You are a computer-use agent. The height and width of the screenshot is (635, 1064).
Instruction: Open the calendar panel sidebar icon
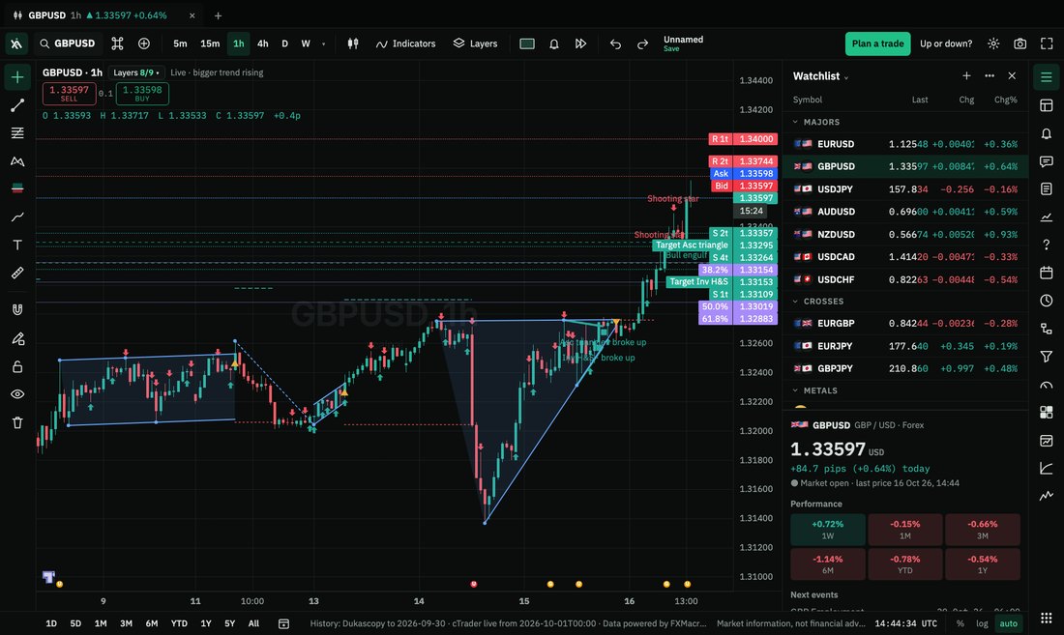(x=1047, y=273)
